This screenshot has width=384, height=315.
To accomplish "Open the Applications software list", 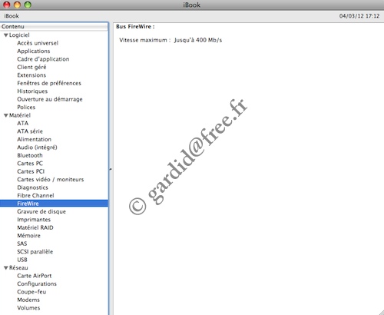I will [x=34, y=51].
